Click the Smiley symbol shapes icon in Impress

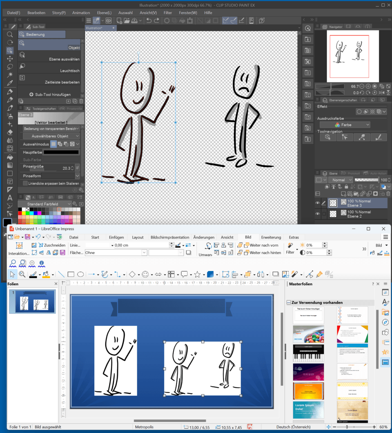145,274
